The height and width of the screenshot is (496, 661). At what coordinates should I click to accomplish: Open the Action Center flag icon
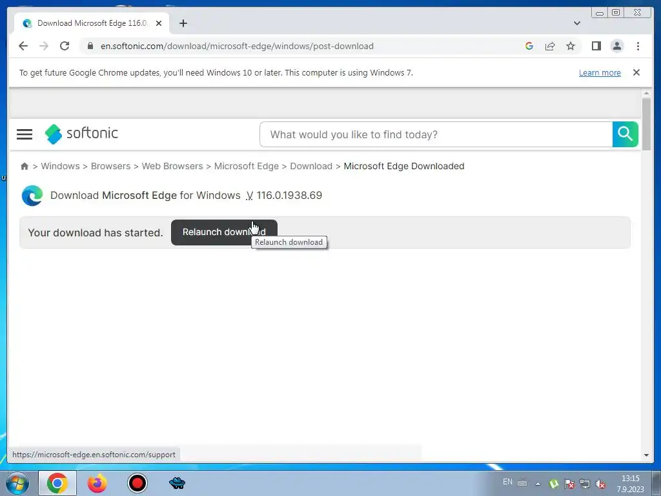pos(569,484)
